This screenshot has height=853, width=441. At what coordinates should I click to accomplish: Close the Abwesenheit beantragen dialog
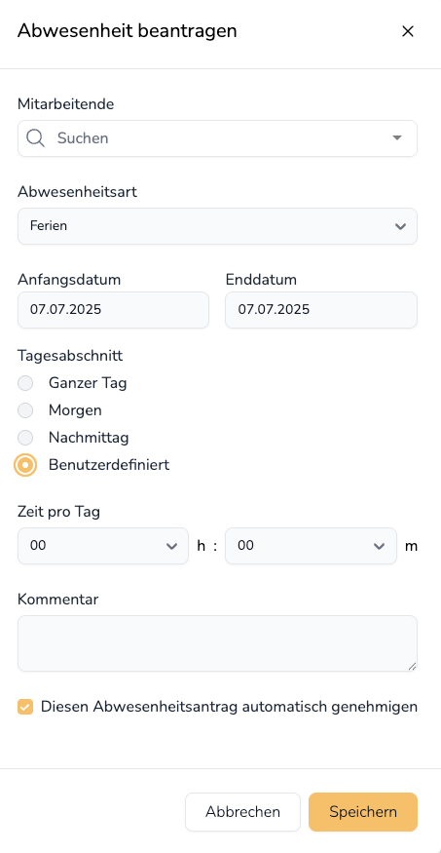tap(407, 31)
